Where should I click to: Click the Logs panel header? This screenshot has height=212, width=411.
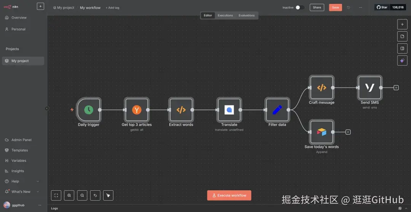54,208
